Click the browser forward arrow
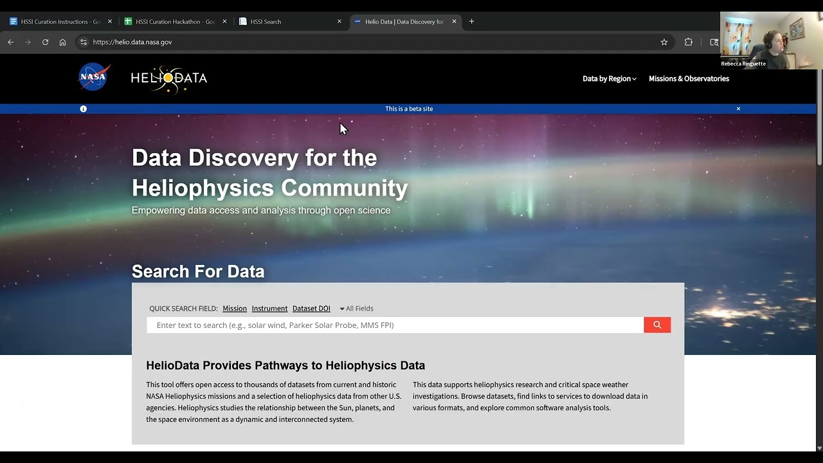823x463 pixels. (28, 42)
